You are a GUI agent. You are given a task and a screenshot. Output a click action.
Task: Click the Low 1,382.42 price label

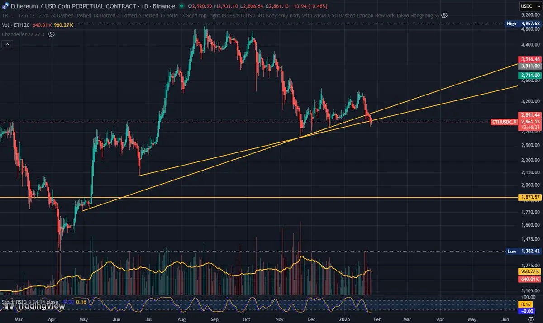523,251
